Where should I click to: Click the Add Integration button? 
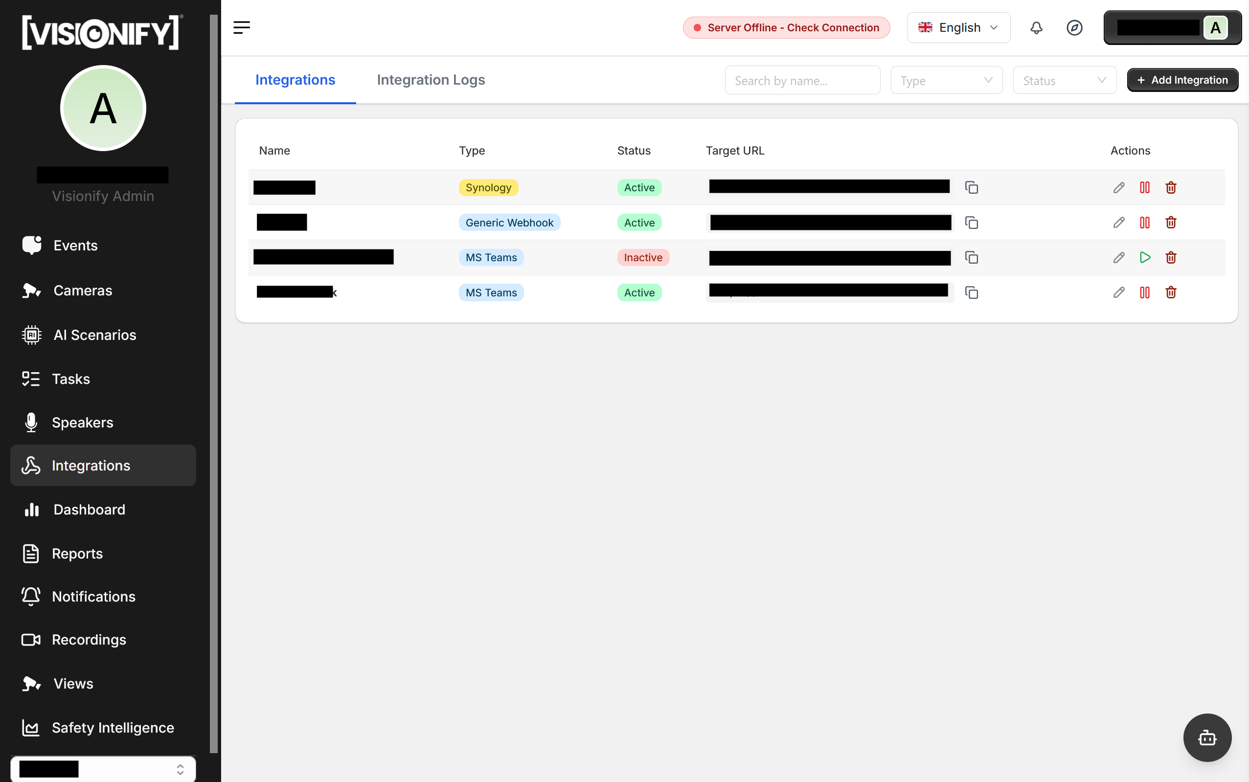pyautogui.click(x=1182, y=80)
